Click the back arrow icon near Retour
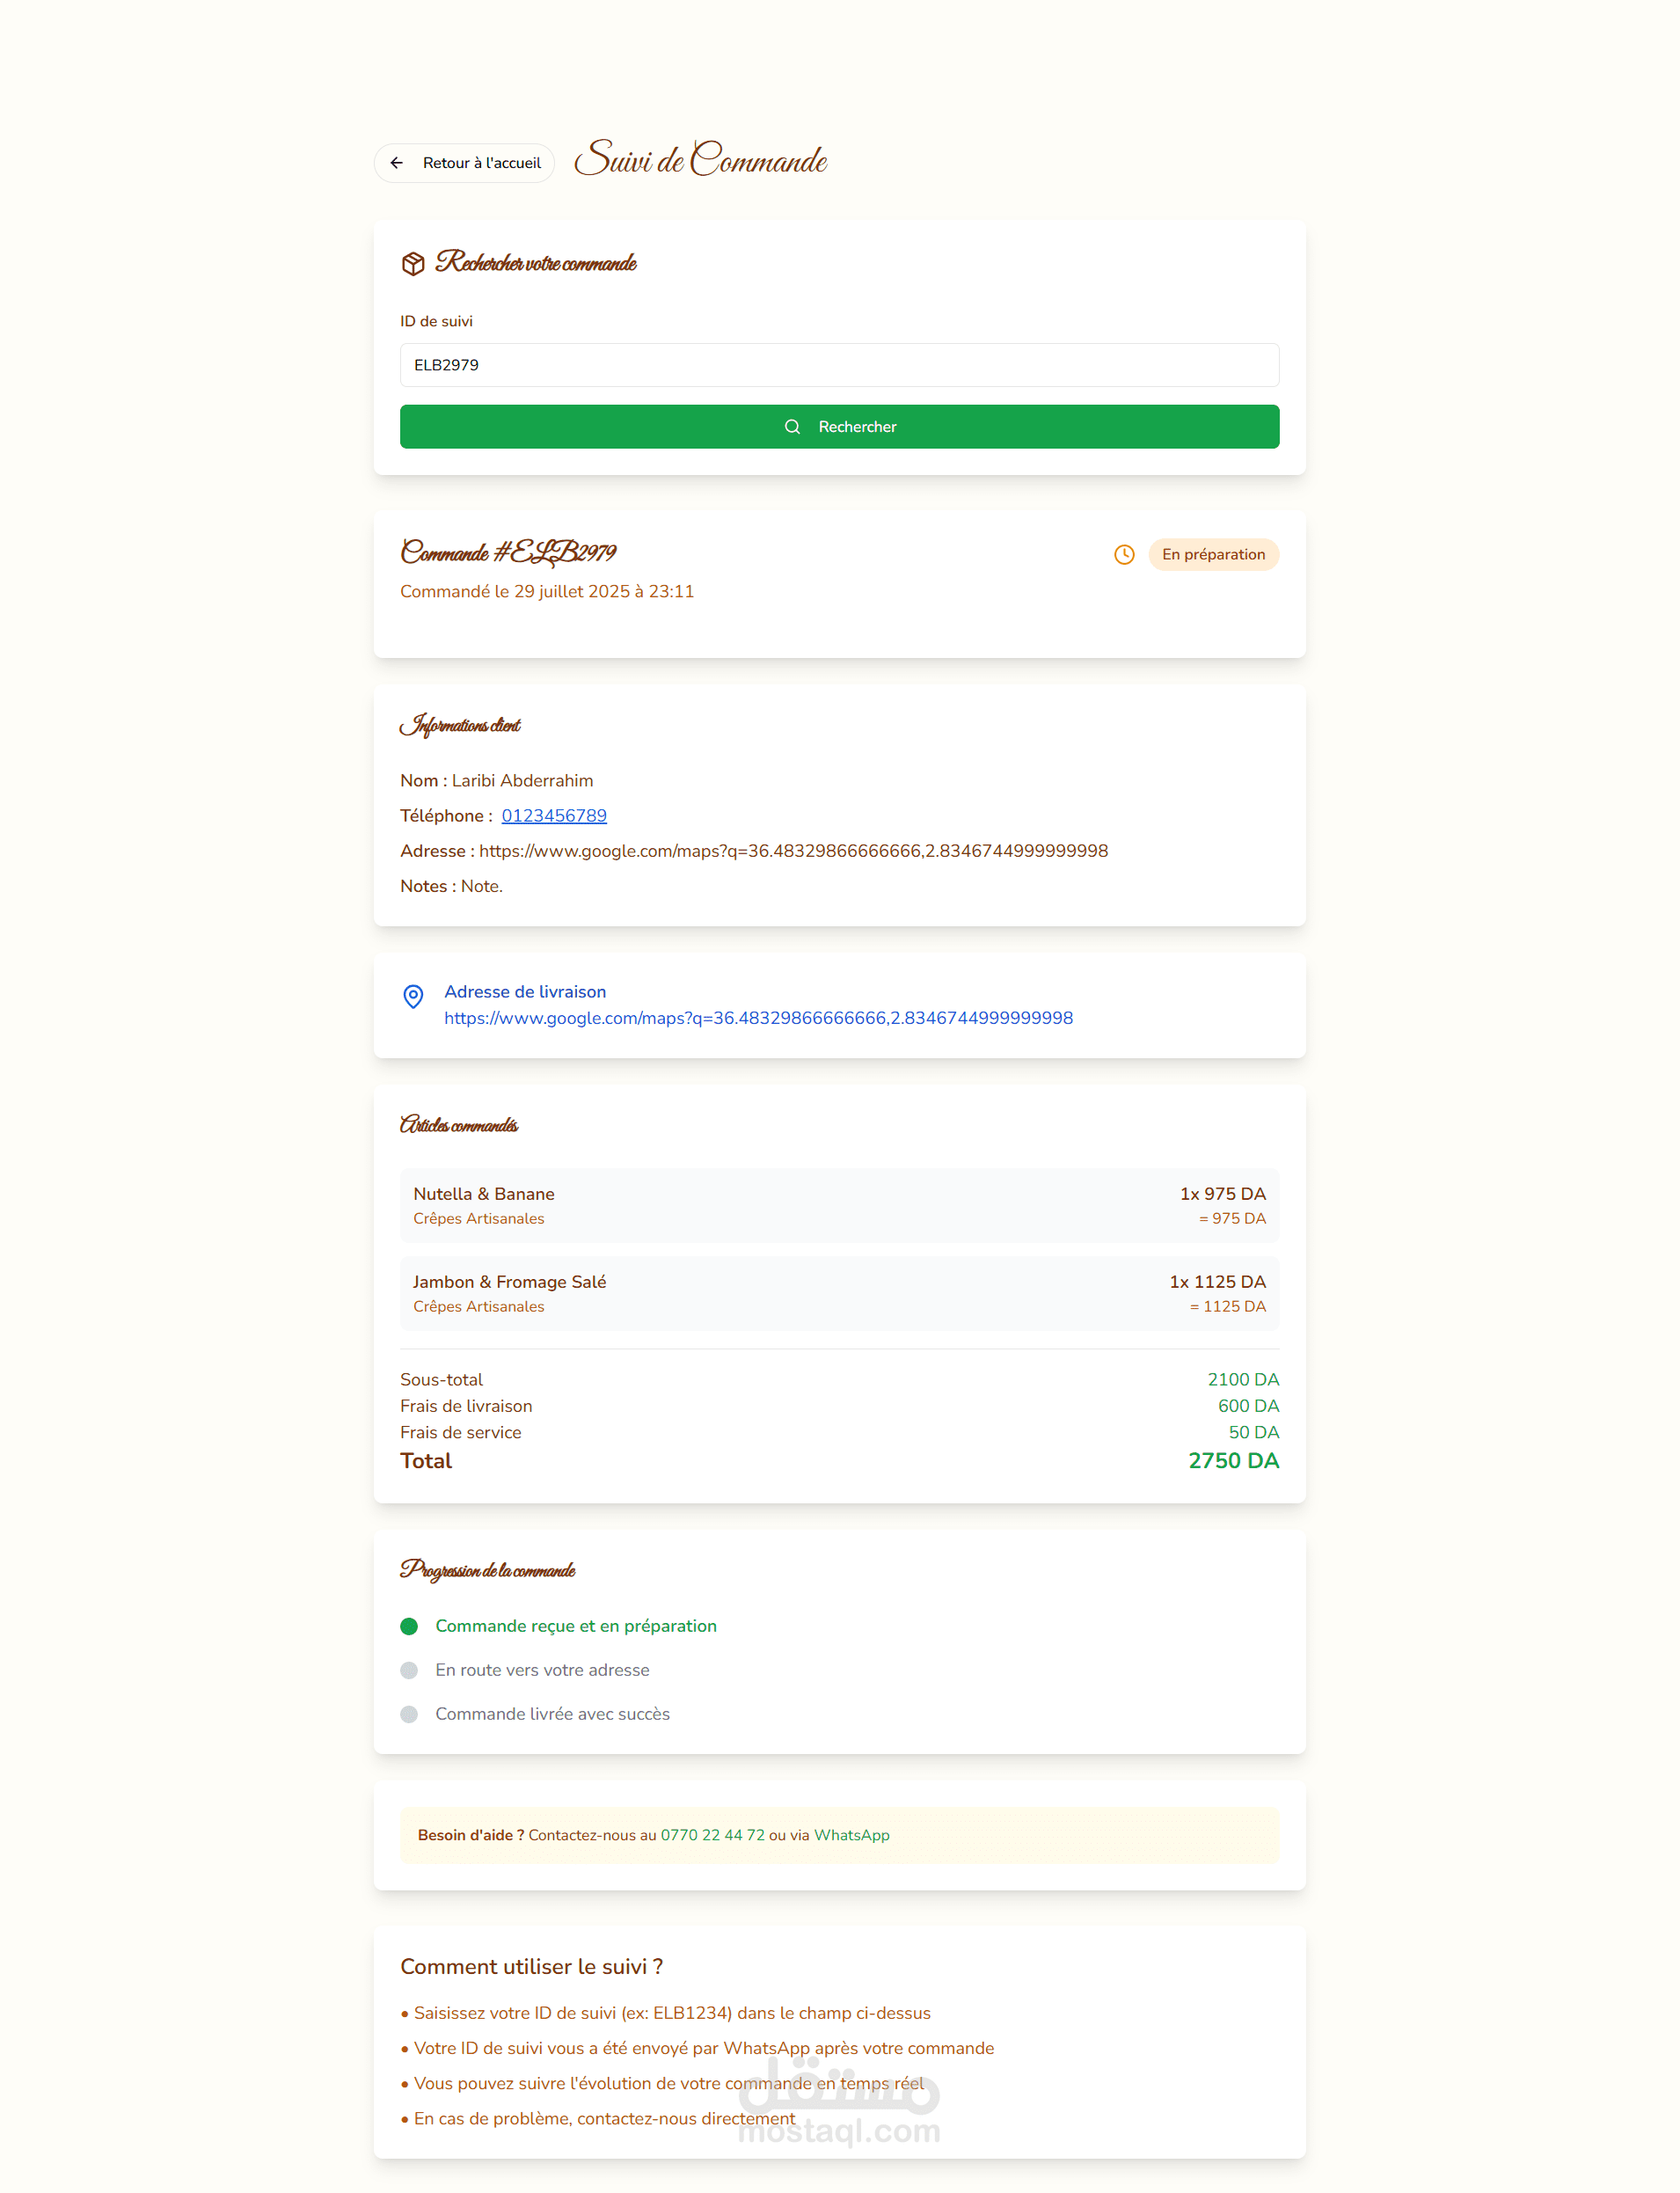The width and height of the screenshot is (1680, 2193). [397, 163]
